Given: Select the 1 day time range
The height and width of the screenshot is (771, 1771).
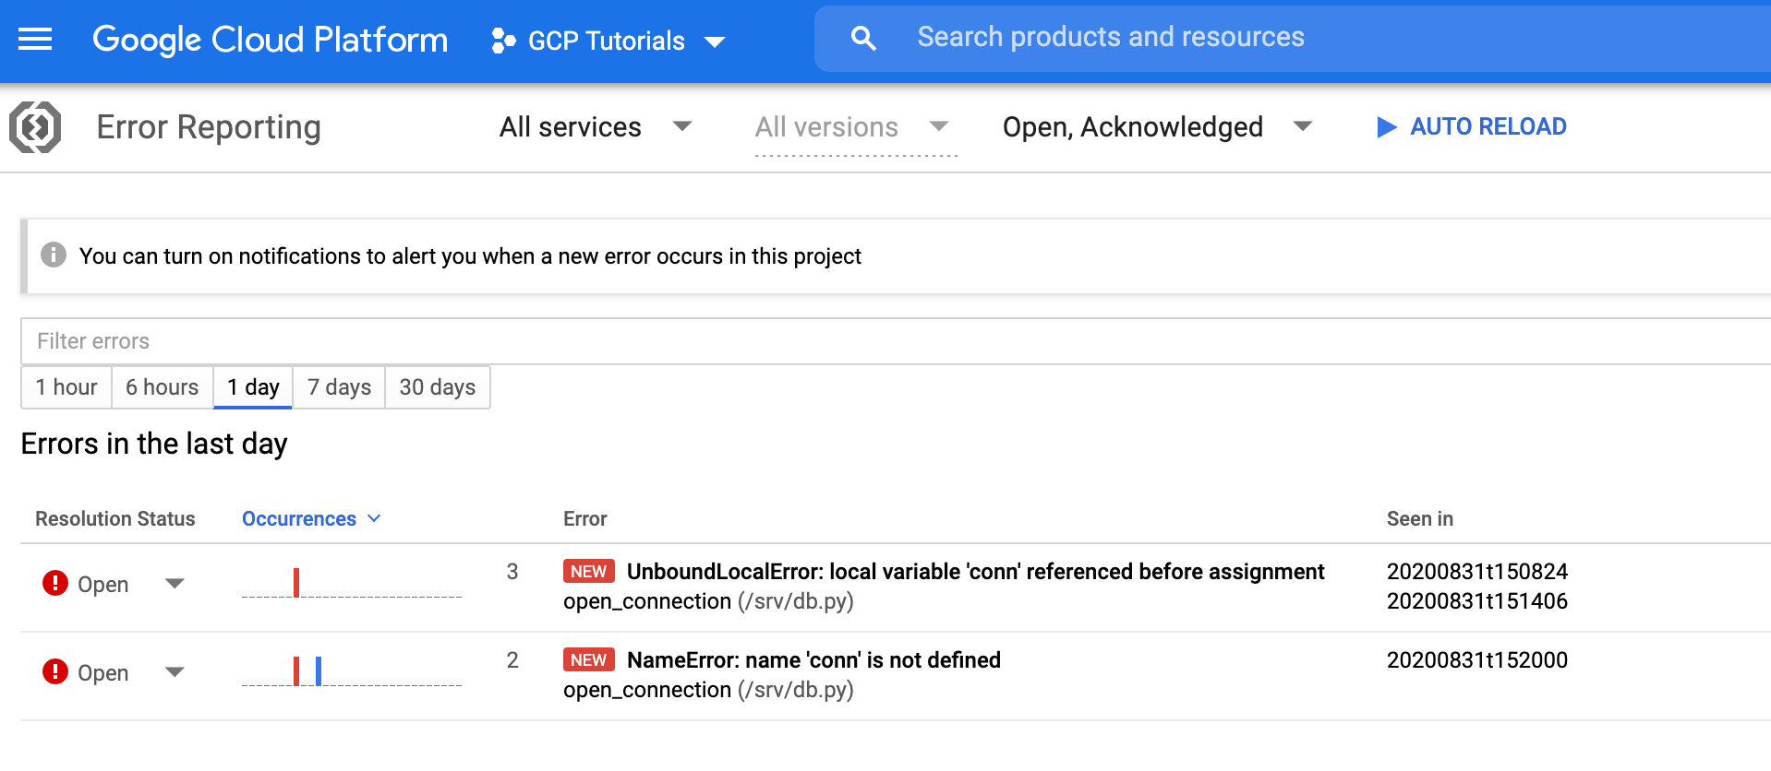Looking at the screenshot, I should pos(253,387).
